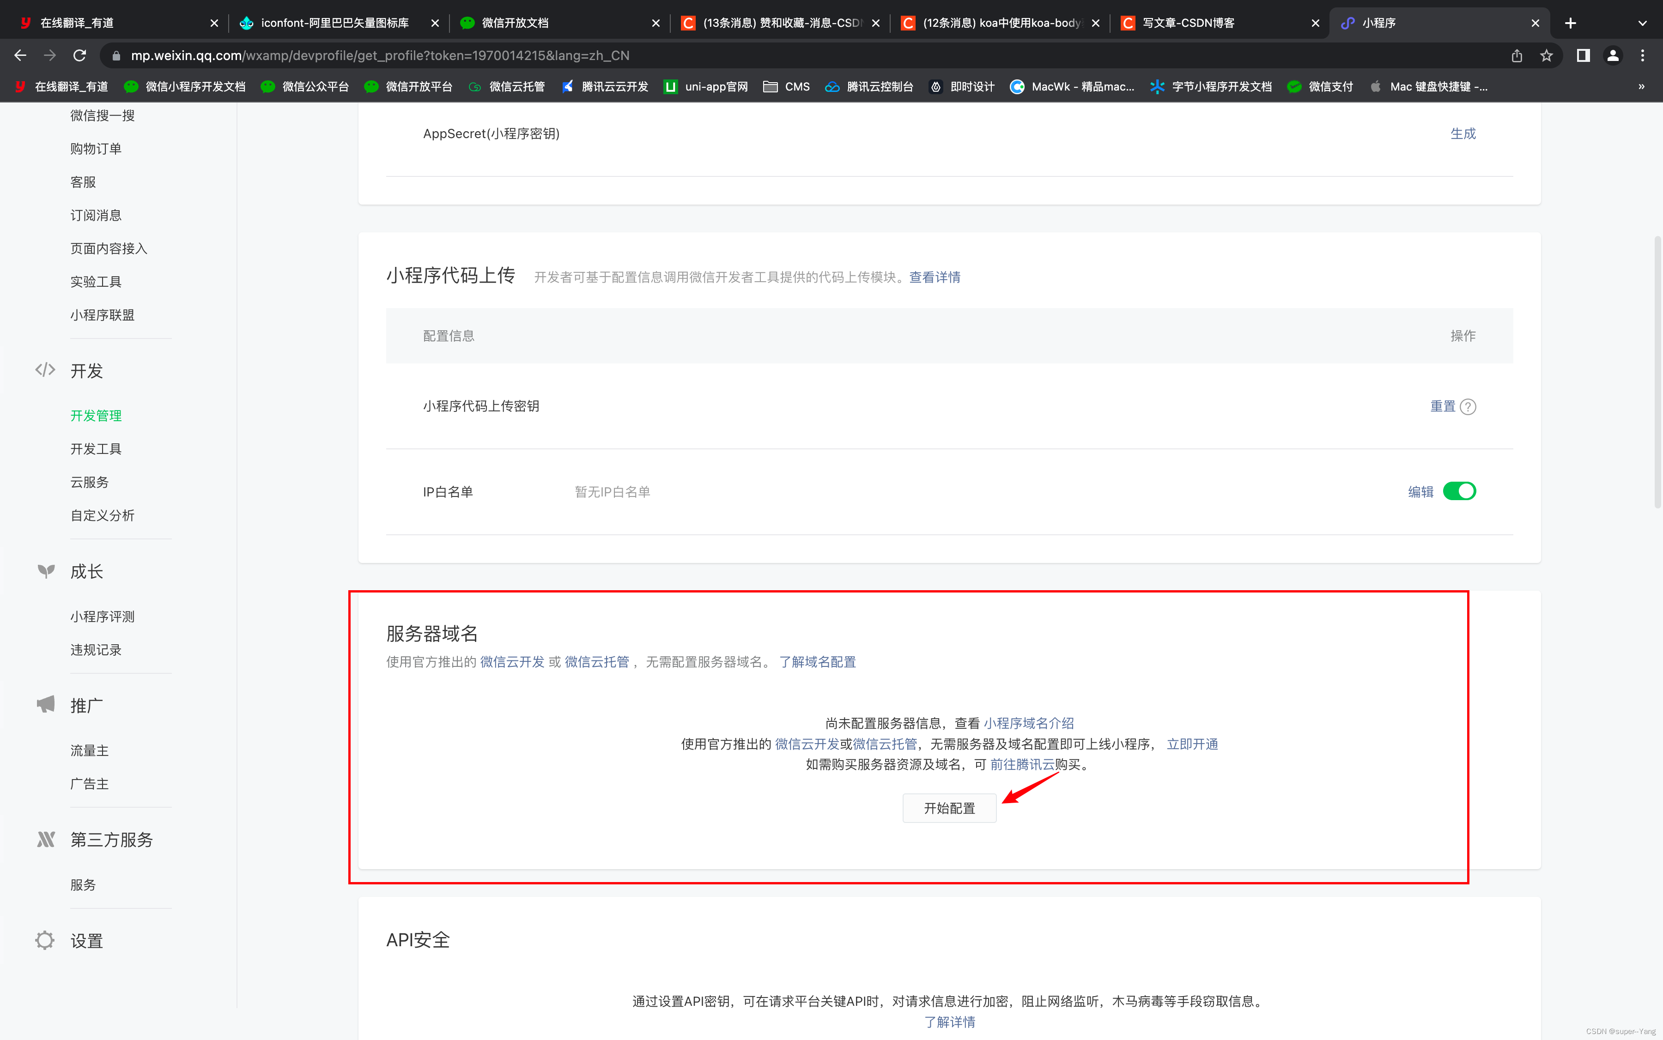Open a new tab with the plus icon
The height and width of the screenshot is (1040, 1663).
1570,23
